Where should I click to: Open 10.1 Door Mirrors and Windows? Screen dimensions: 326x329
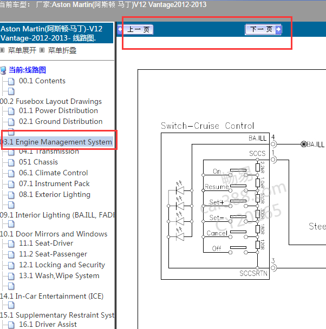tap(54, 234)
